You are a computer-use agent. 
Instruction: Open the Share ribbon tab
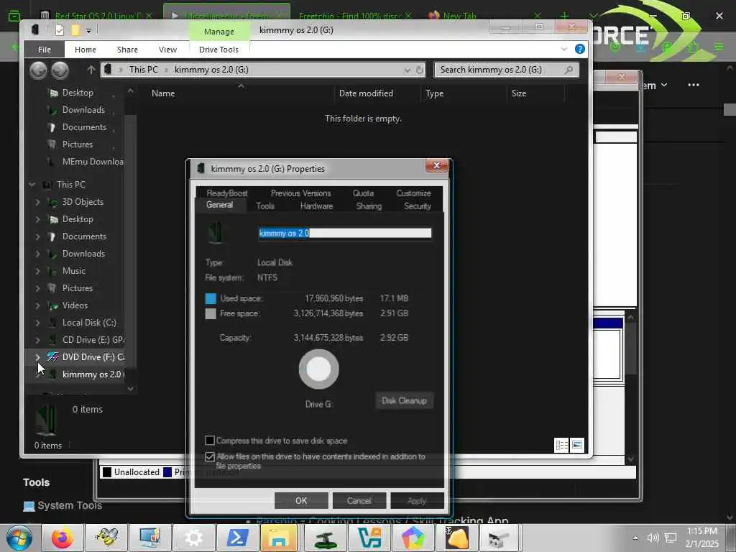pos(127,50)
